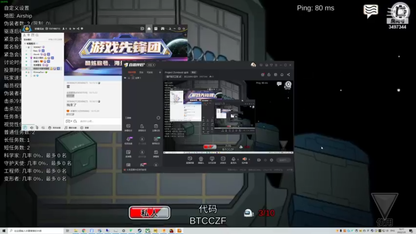The image size is (416, 234).
Task: Add screen capture source in bottom toolbar
Action: (190, 160)
